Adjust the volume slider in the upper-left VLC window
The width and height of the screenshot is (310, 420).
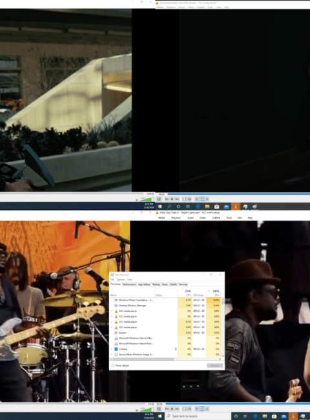147,199
